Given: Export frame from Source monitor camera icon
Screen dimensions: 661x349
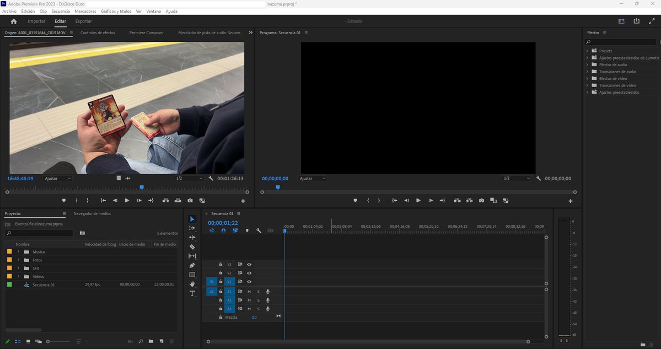Looking at the screenshot, I should tap(190, 201).
